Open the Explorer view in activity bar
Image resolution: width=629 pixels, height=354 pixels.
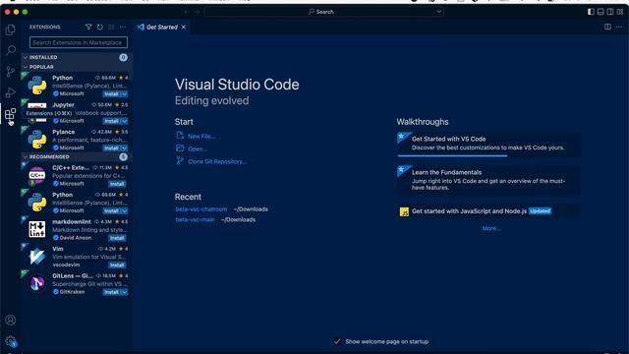(11, 29)
